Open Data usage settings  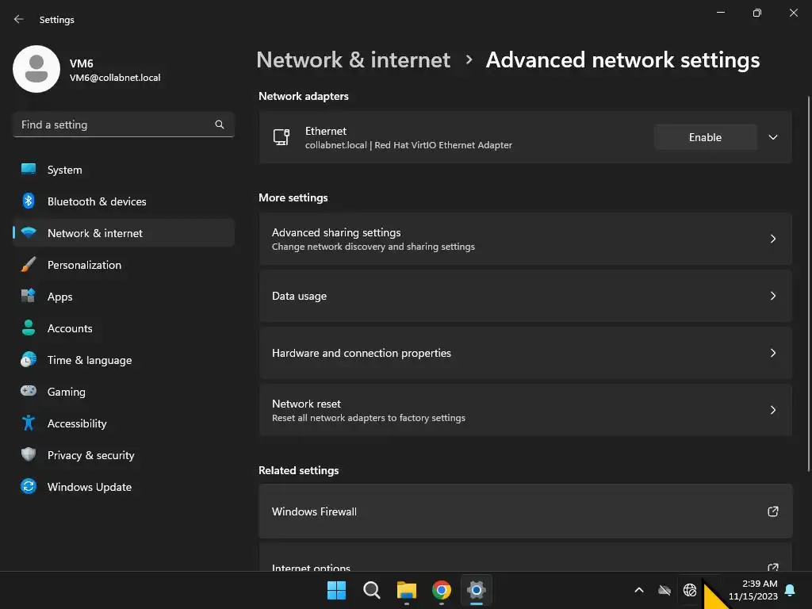click(x=525, y=296)
